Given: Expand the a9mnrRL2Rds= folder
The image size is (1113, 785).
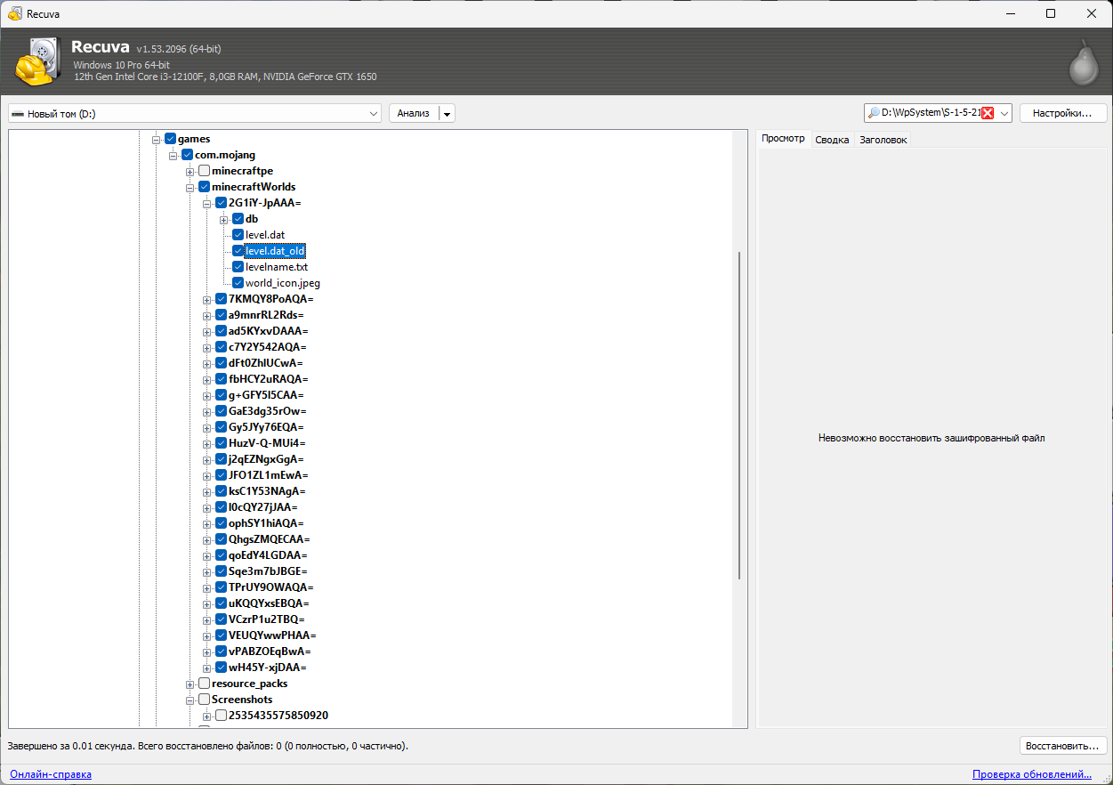Looking at the screenshot, I should point(207,315).
